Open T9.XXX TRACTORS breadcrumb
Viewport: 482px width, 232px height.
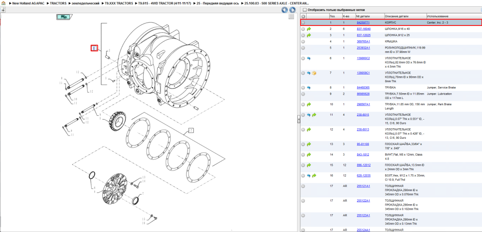tap(119, 3)
